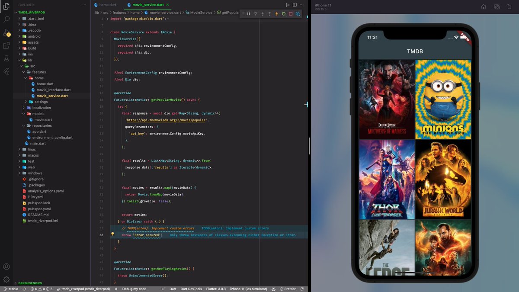
Task: Click MovieService in the breadcrumb
Action: point(201,13)
